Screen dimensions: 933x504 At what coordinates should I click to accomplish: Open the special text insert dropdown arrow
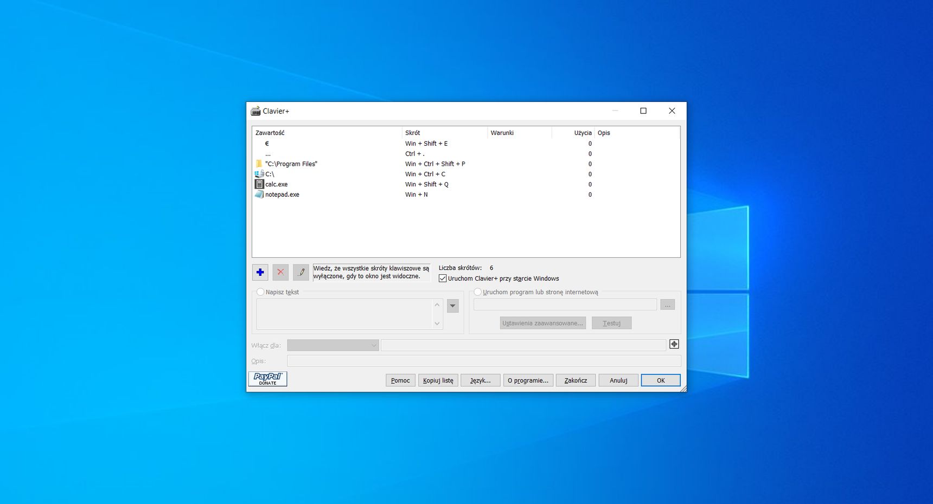click(x=453, y=306)
